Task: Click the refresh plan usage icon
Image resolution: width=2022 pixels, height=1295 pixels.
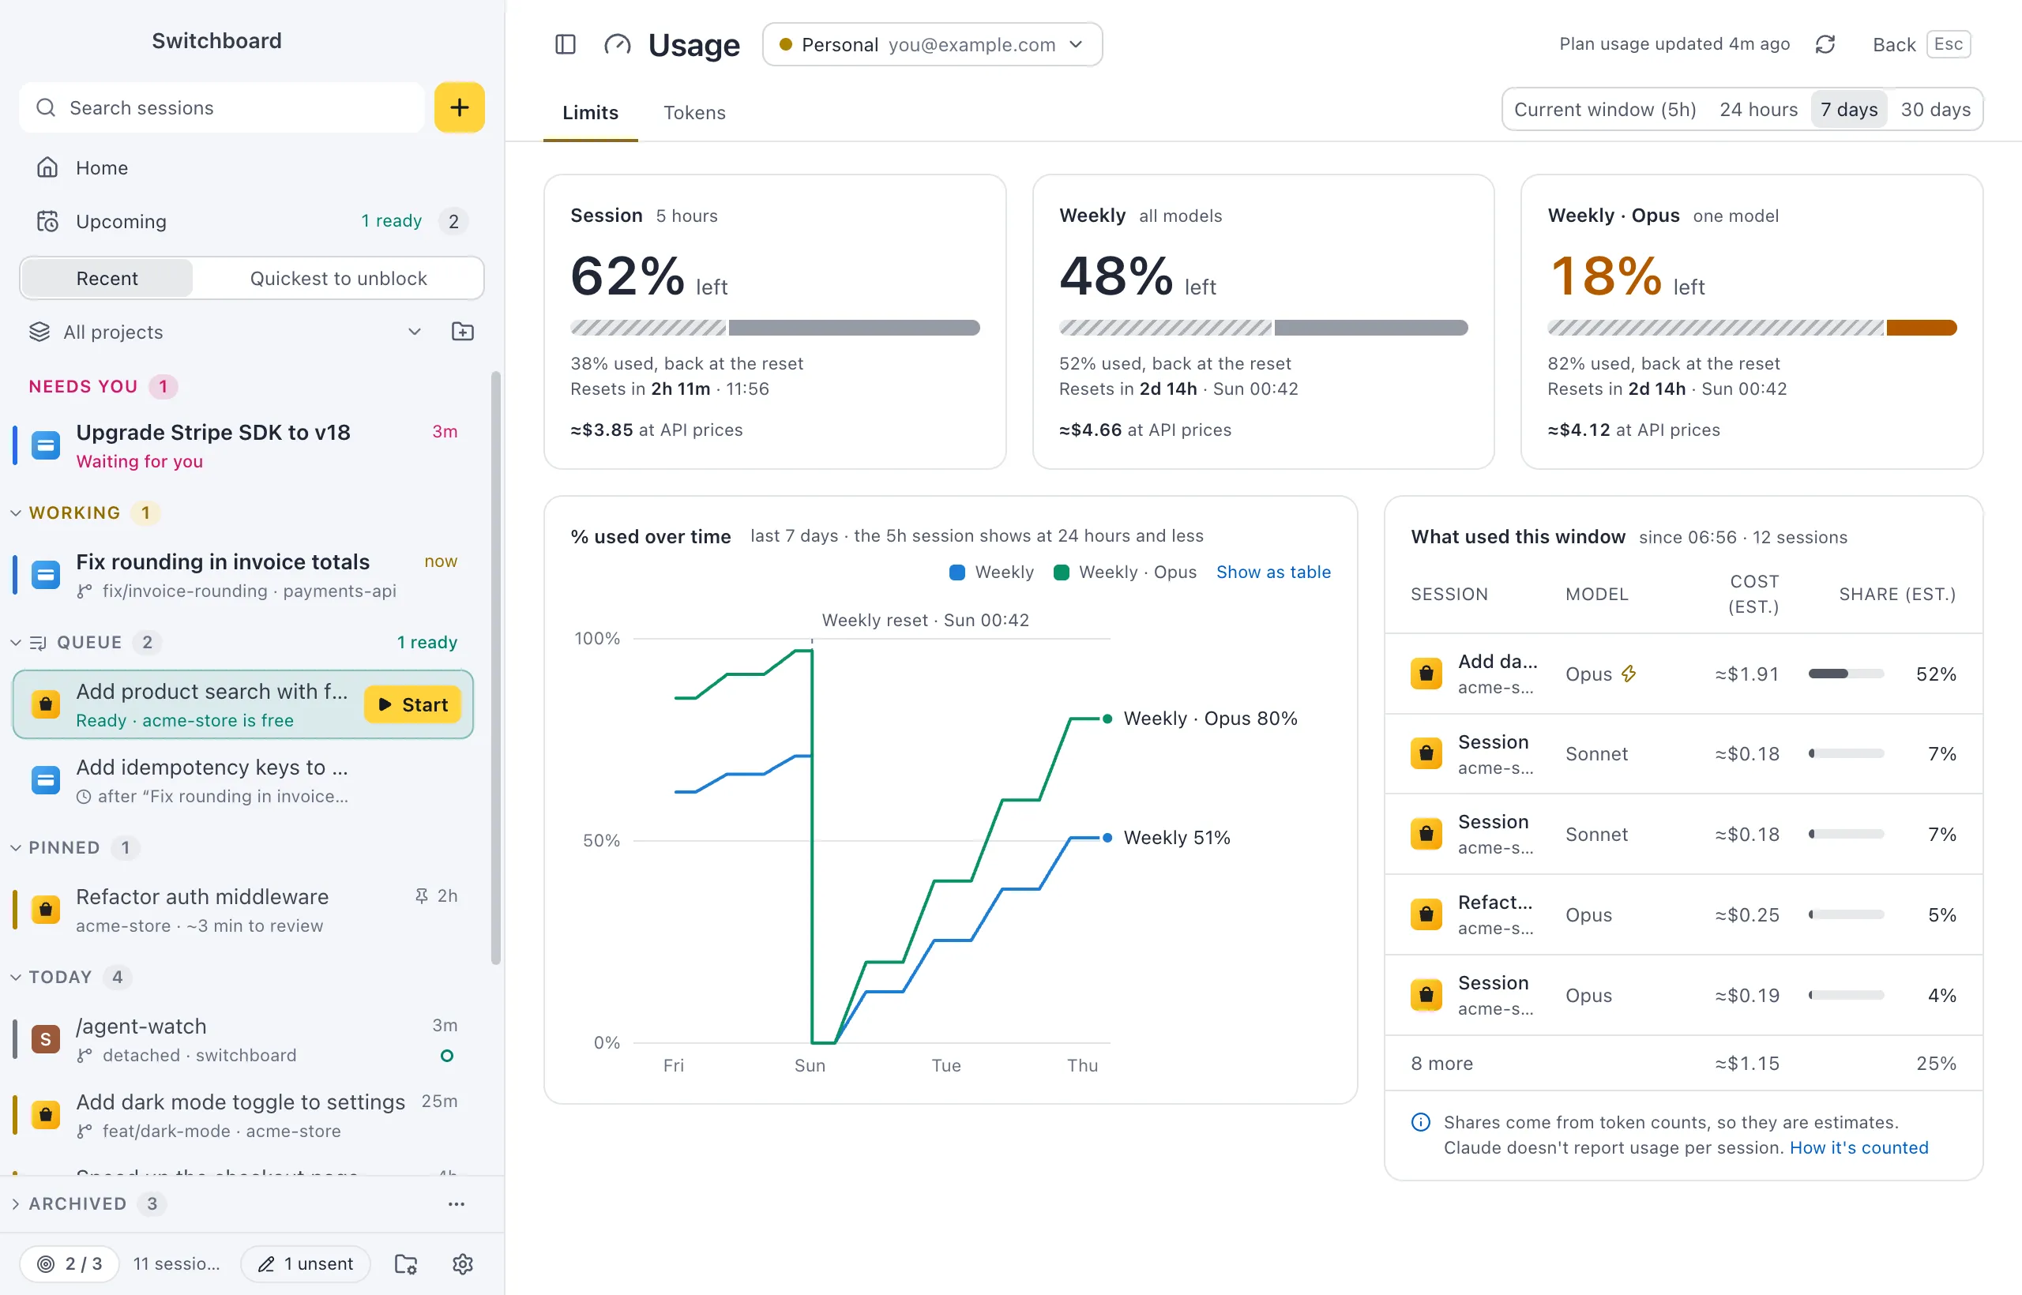Action: (1825, 43)
